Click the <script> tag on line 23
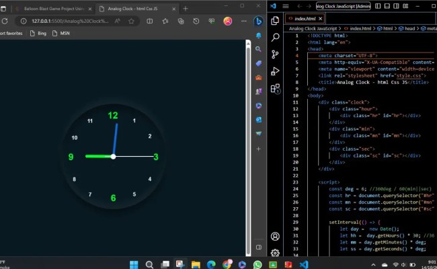Image resolution: width=437 pixels, height=269 pixels. pyautogui.click(x=329, y=182)
